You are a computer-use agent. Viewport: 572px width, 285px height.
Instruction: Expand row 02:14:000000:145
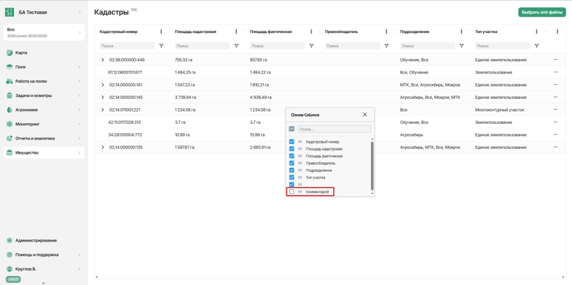(103, 97)
